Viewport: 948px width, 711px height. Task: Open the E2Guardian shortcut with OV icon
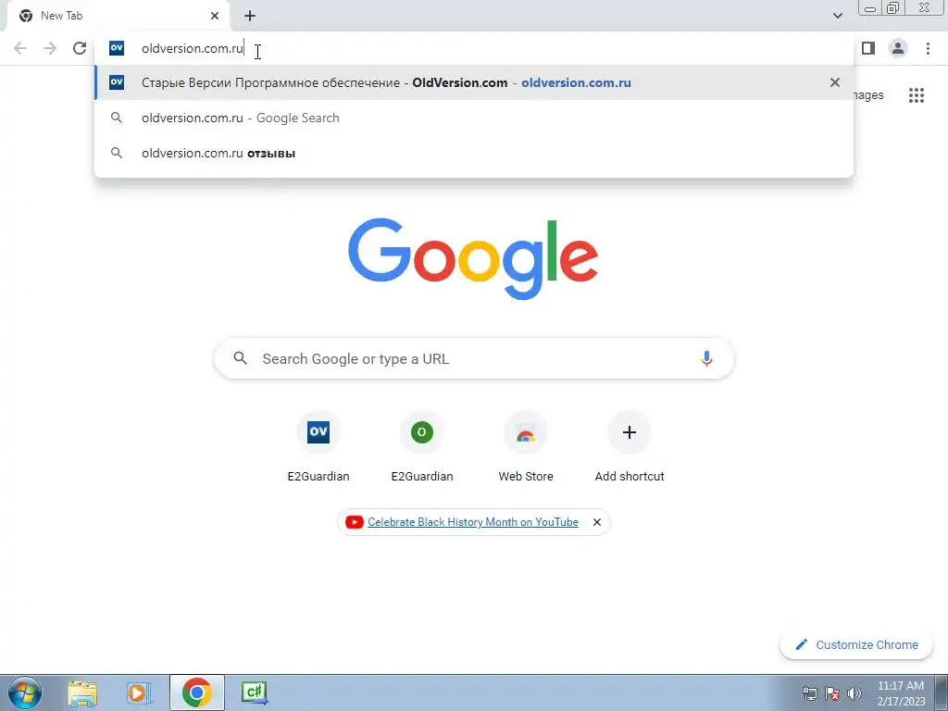tap(318, 447)
